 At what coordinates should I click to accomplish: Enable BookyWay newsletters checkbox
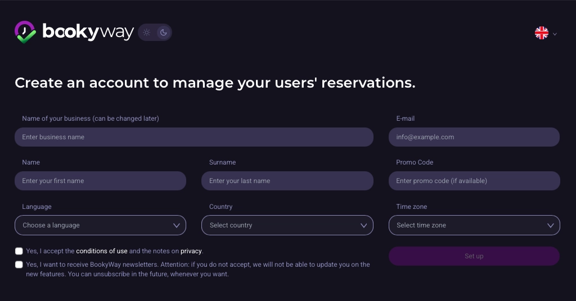(x=19, y=264)
